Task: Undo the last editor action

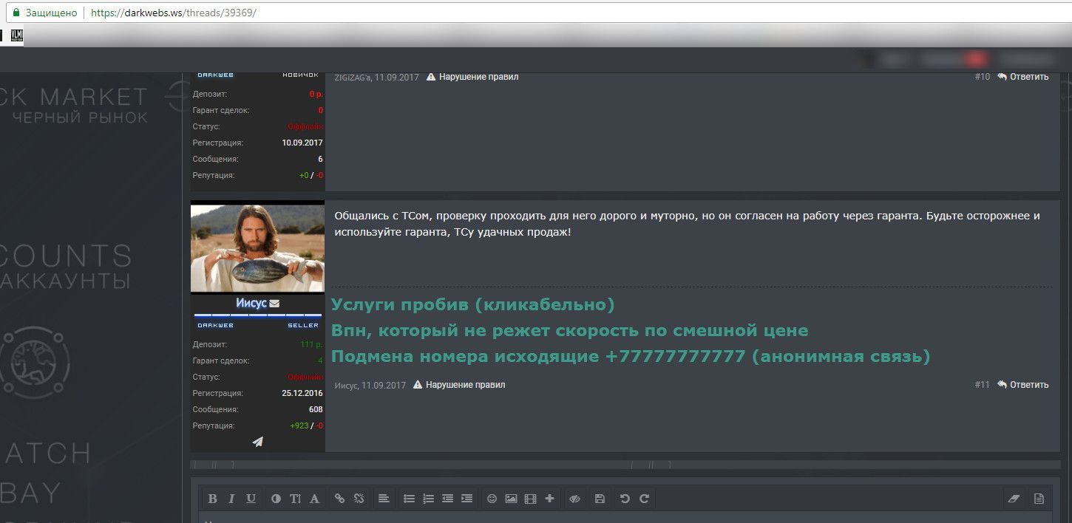Action: [x=625, y=499]
